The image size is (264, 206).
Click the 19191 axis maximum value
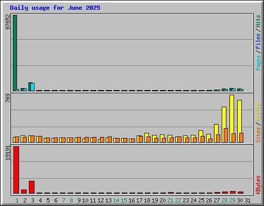point(8,153)
